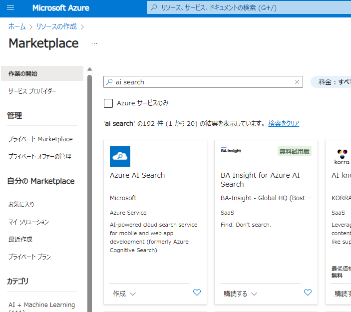Open 最近作成 in sidebar
Viewport: 351px width, 312px height.
point(20,239)
